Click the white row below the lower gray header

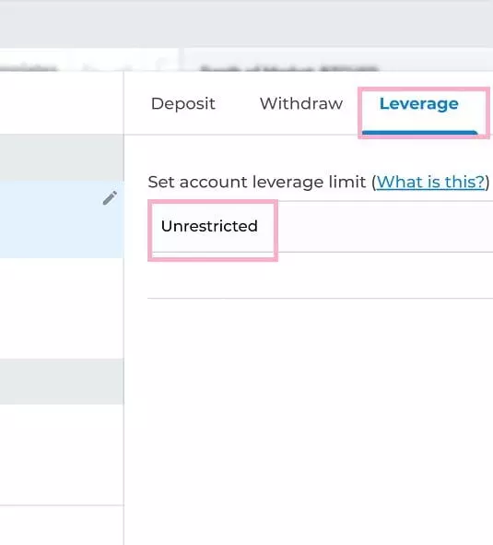(62, 455)
